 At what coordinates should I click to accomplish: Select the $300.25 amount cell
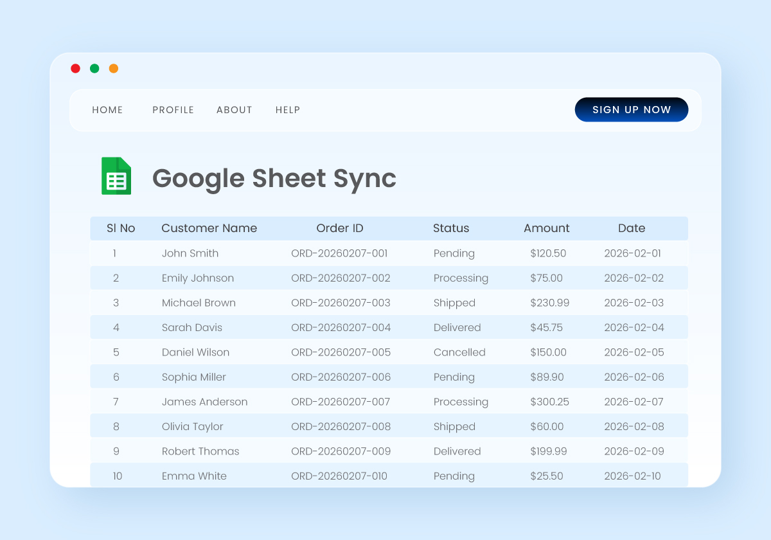click(x=549, y=402)
